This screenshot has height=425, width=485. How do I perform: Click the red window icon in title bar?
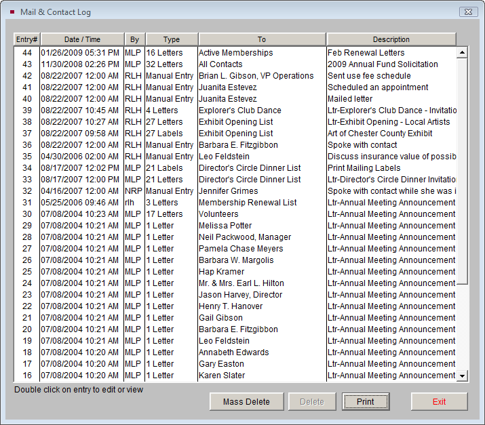[12, 12]
